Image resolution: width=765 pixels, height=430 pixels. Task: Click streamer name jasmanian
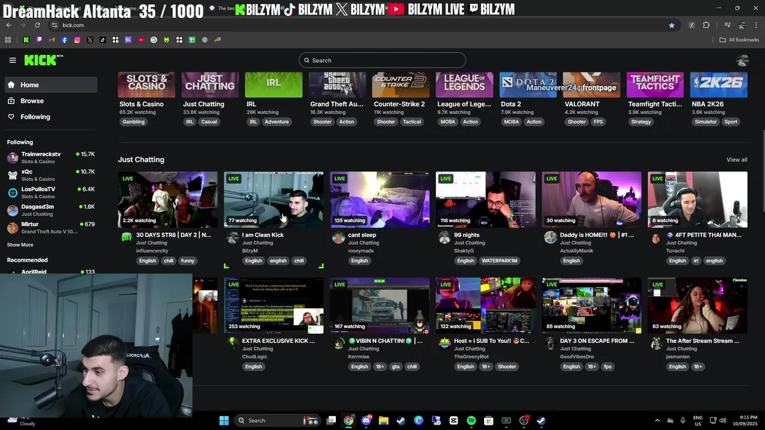click(x=678, y=357)
